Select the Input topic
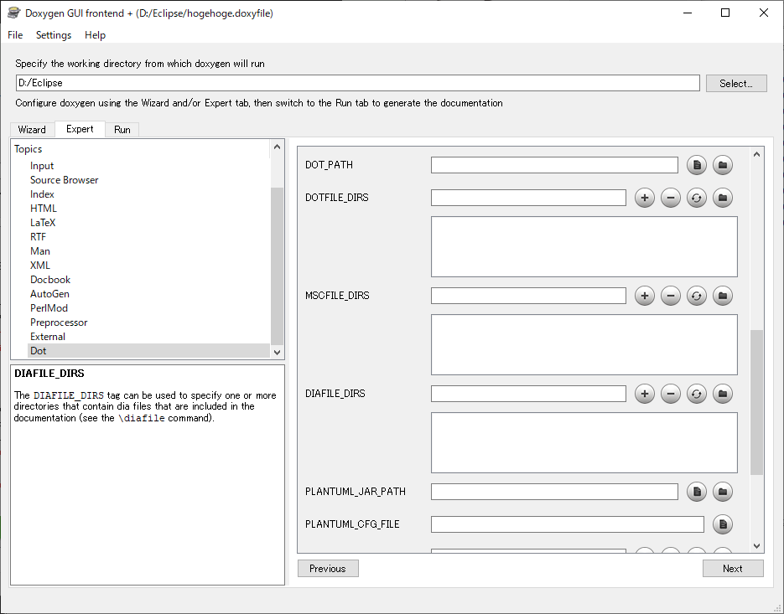Viewport: 784px width, 614px height. (x=42, y=166)
